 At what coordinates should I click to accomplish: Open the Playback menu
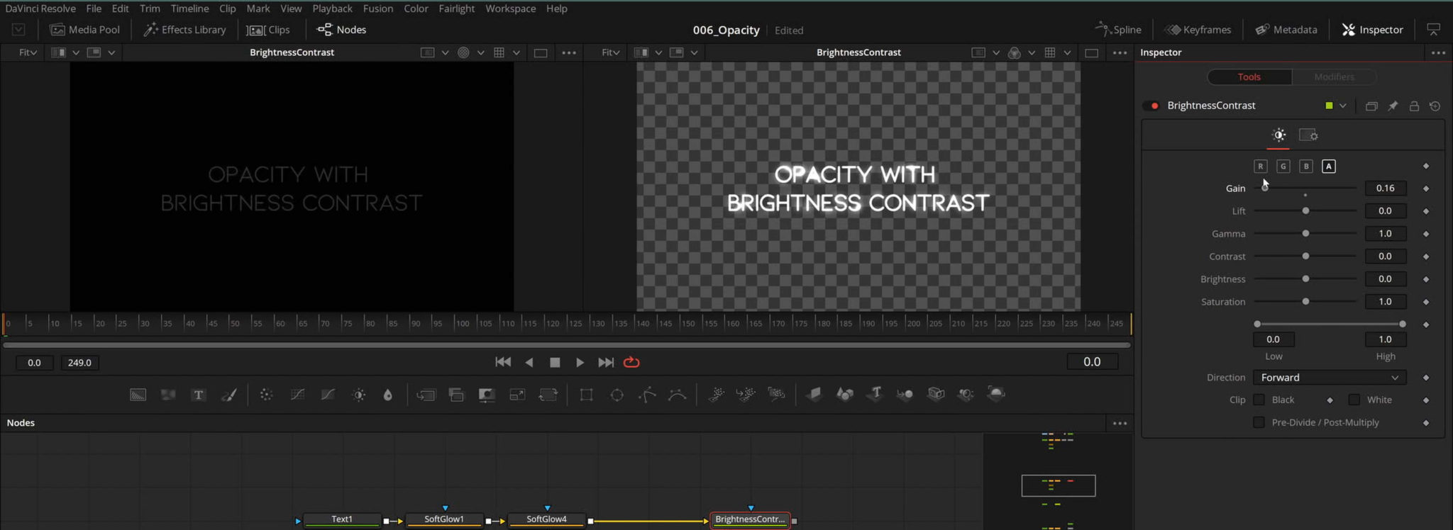click(x=333, y=9)
